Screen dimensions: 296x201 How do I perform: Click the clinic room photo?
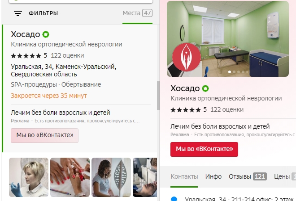[x=228, y=39]
